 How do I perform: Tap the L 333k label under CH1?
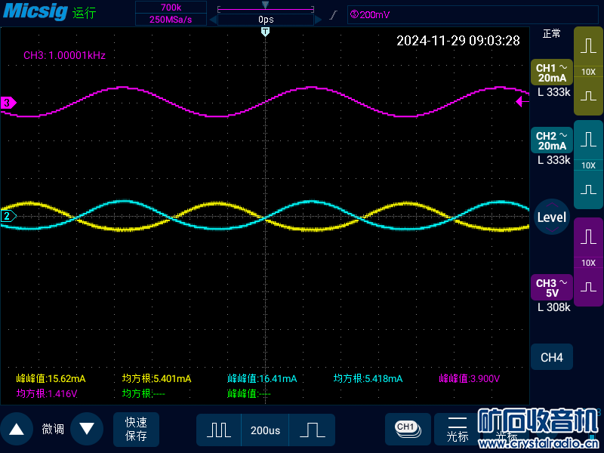click(x=553, y=92)
